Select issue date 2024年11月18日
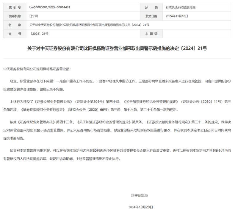 point(177,16)
